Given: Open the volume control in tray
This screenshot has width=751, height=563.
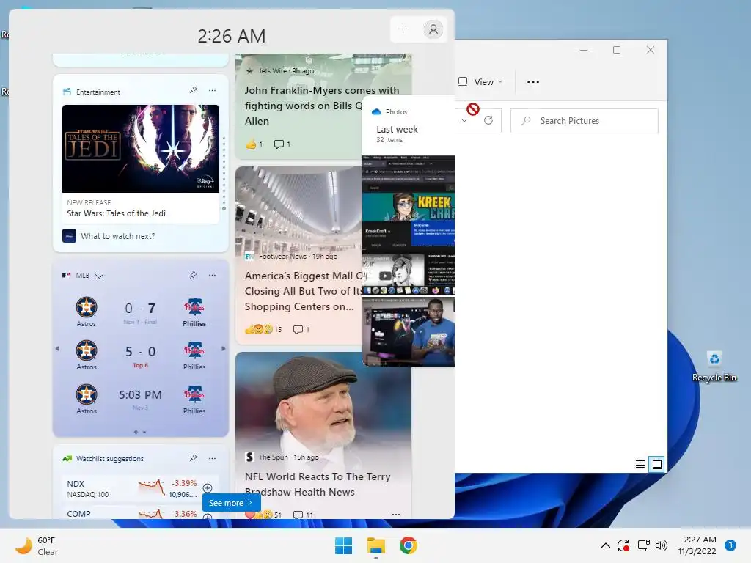Looking at the screenshot, I should tap(662, 545).
